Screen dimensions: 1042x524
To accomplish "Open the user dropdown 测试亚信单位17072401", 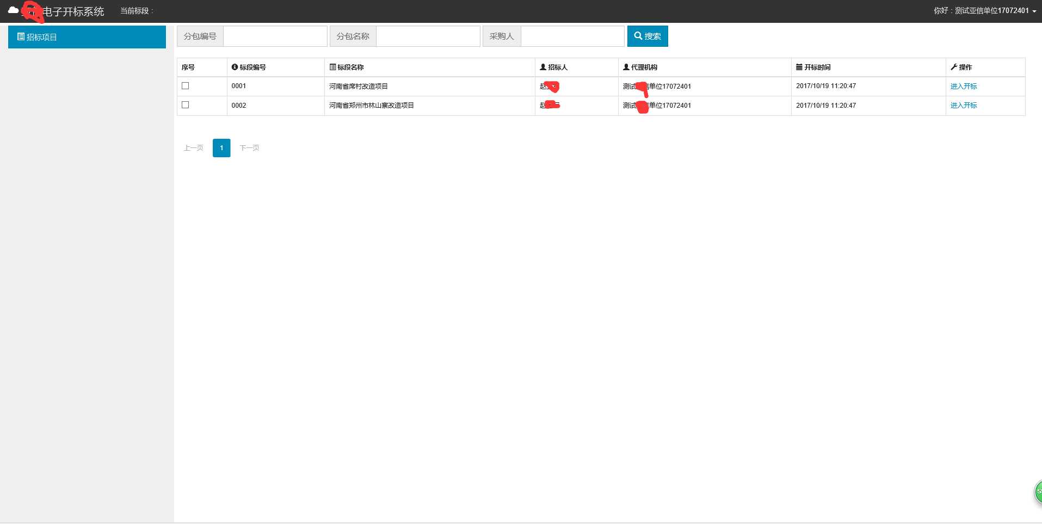I will [x=985, y=11].
